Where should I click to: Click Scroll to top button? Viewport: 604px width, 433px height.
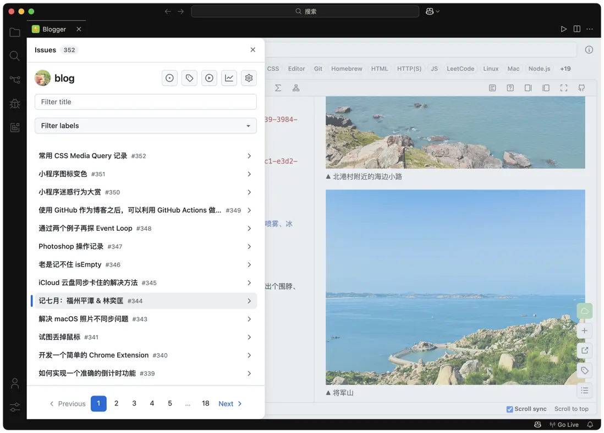point(571,409)
